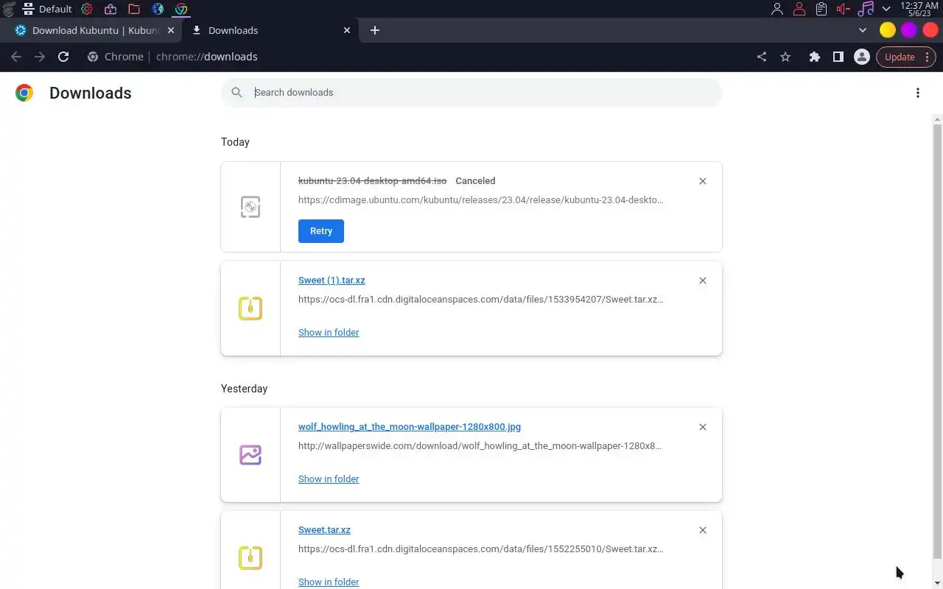Reload the downloads page
943x589 pixels.
[x=63, y=57]
